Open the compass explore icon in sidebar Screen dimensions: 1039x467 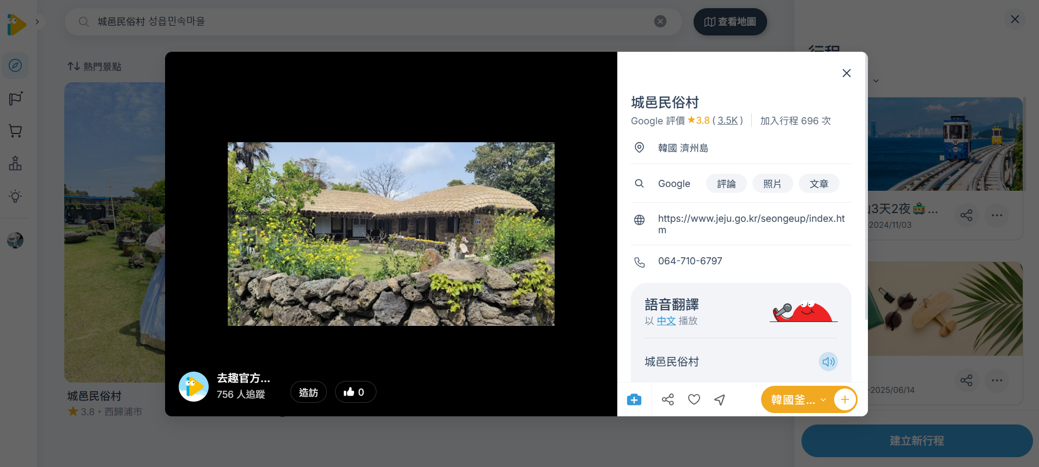pos(15,65)
